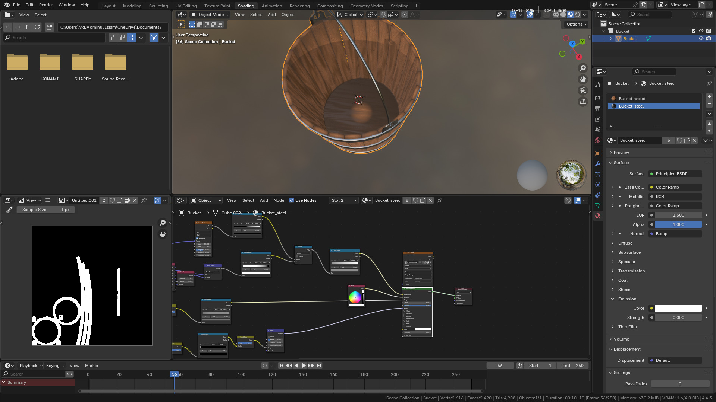Switch to the Geometry Nodes workspace tab
The height and width of the screenshot is (402, 716).
367,6
